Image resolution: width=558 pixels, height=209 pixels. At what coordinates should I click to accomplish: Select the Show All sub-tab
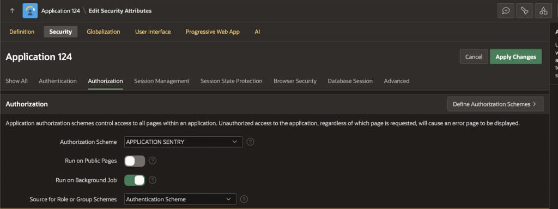point(16,81)
